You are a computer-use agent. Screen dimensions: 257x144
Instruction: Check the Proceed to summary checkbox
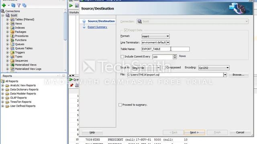point(120,105)
